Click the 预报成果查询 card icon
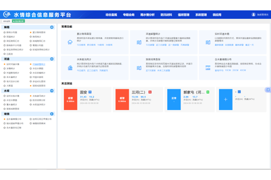 click(x=137, y=67)
